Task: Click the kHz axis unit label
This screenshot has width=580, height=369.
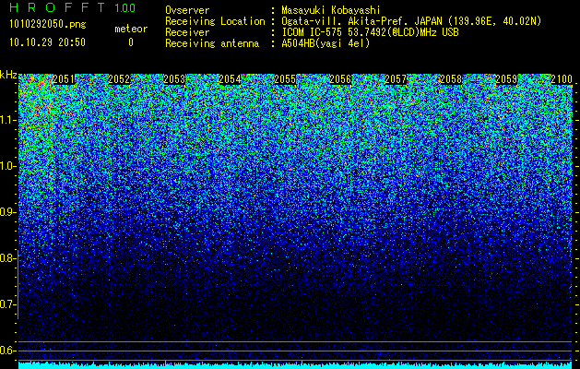Action: coord(8,75)
